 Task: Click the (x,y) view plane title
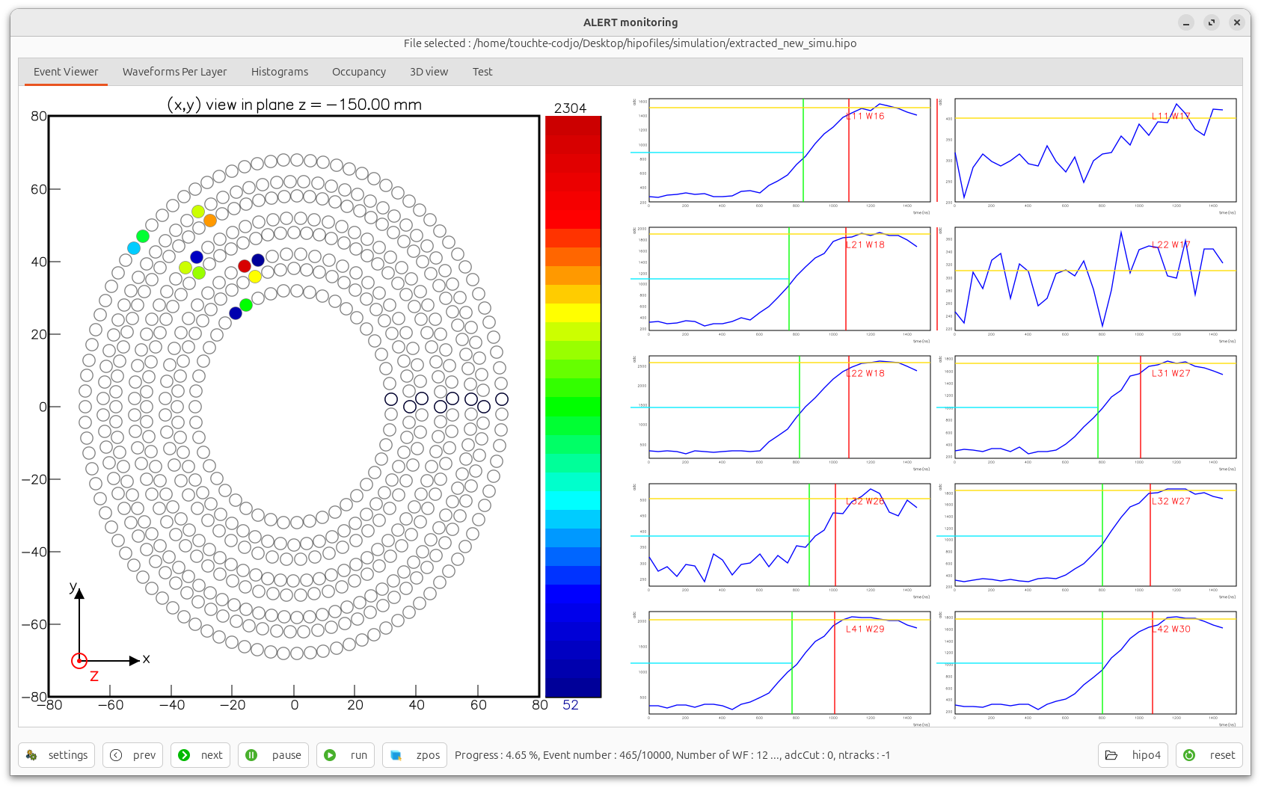pyautogui.click(x=295, y=105)
